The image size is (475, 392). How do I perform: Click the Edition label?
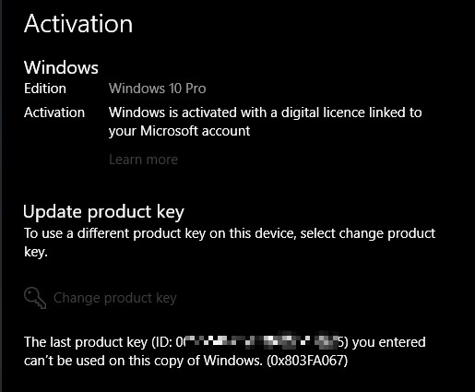(x=45, y=89)
